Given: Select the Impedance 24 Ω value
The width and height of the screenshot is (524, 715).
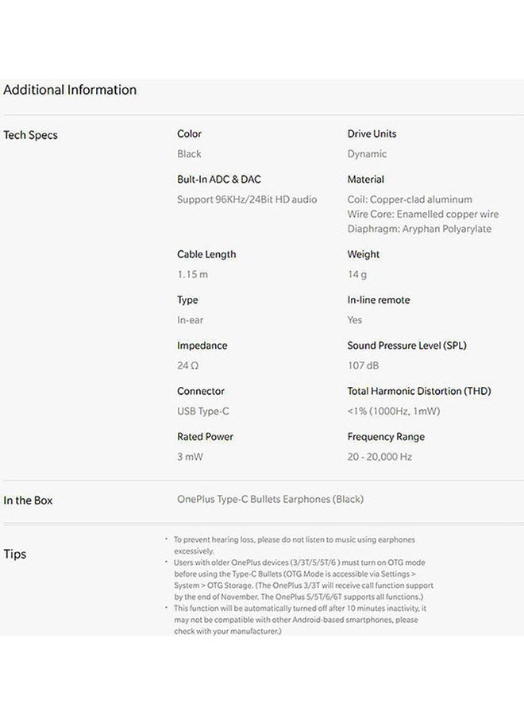Looking at the screenshot, I should [187, 365].
